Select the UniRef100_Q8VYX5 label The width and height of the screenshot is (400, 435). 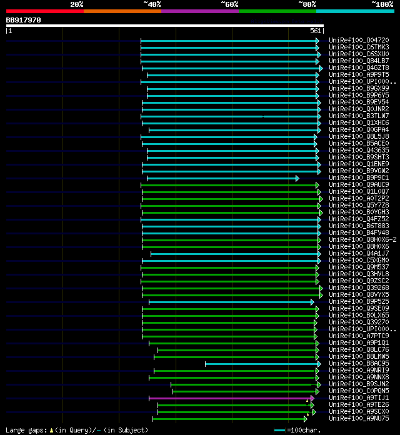point(359,294)
